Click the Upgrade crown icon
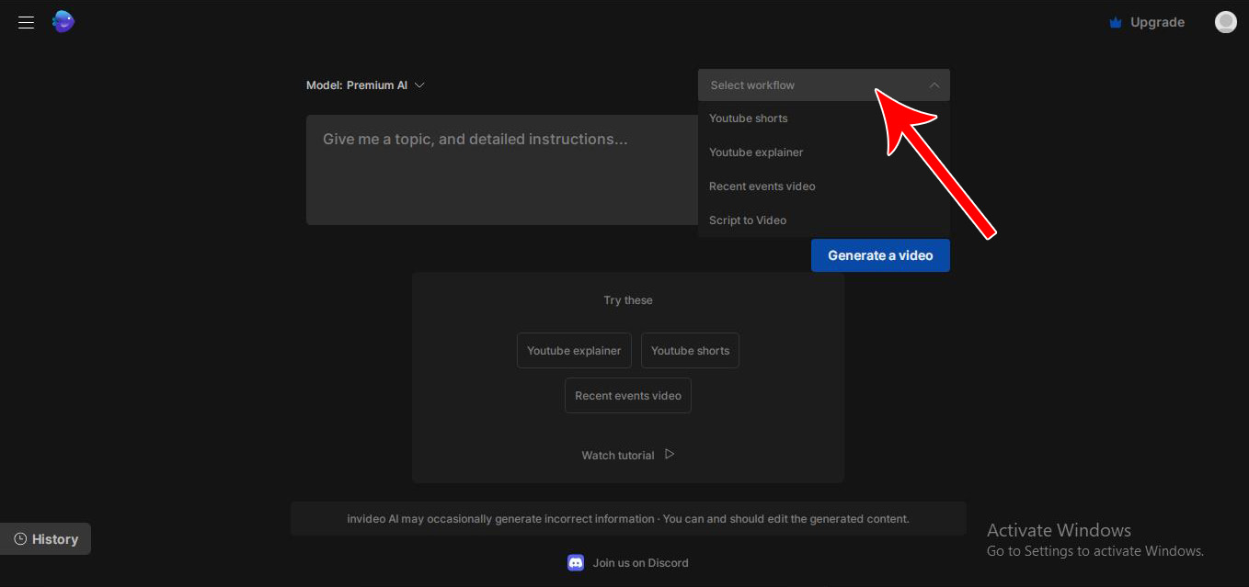Viewport: 1249px width, 587px height. (x=1116, y=23)
